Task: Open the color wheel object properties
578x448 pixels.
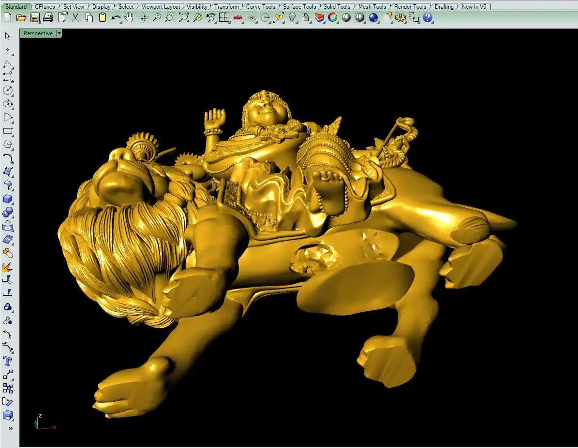Action: coord(333,18)
